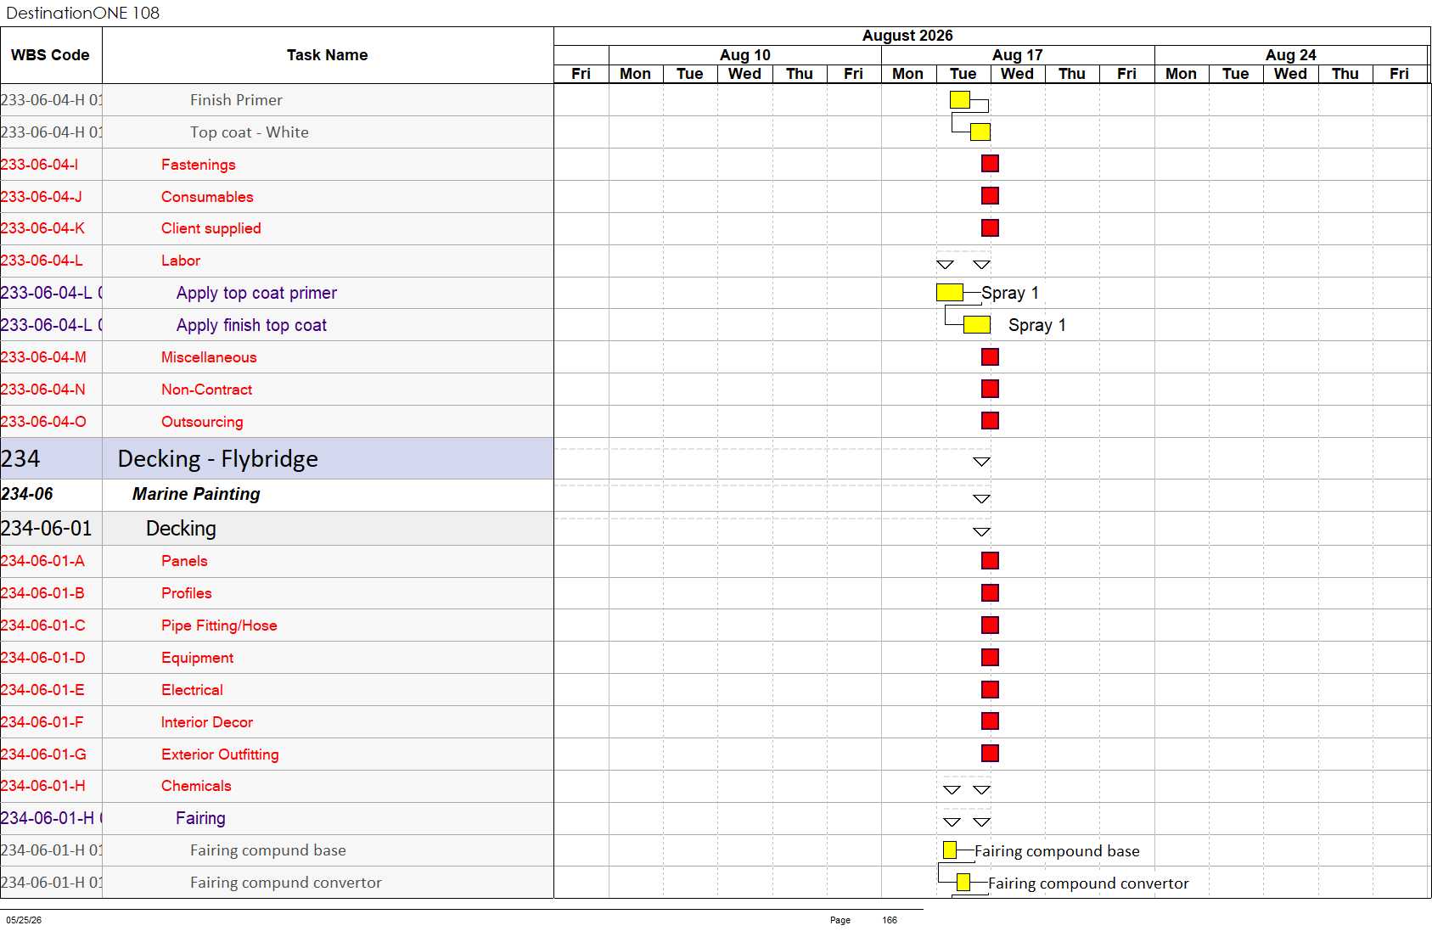The width and height of the screenshot is (1432, 931).
Task: Click the WBS Code column header
Action: coord(51,55)
